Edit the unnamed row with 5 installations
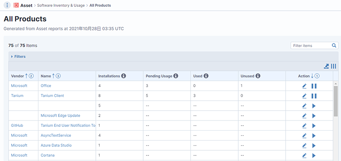Screen dimensions: 341x161 [304, 106]
